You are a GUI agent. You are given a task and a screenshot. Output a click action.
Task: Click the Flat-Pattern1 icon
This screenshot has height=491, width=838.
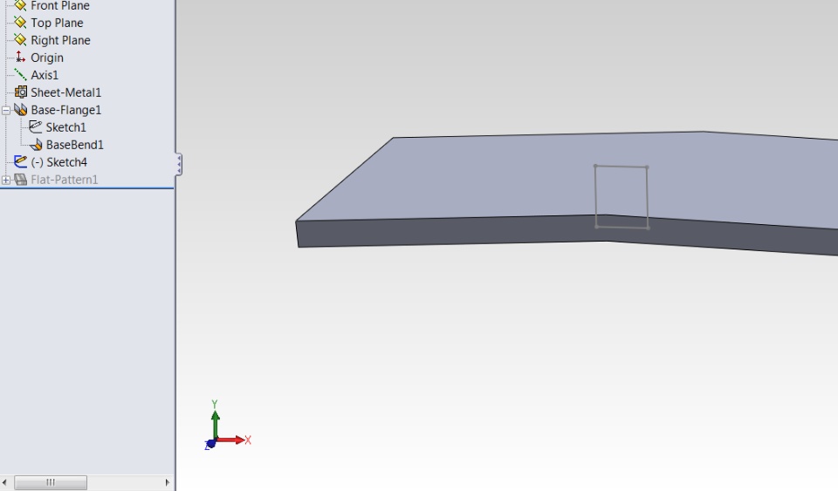(20, 180)
